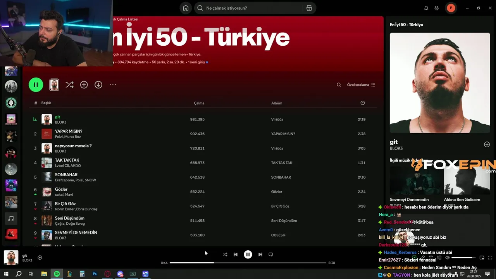Open the mini player
Screen dimensions: 496x279
tap(482, 258)
